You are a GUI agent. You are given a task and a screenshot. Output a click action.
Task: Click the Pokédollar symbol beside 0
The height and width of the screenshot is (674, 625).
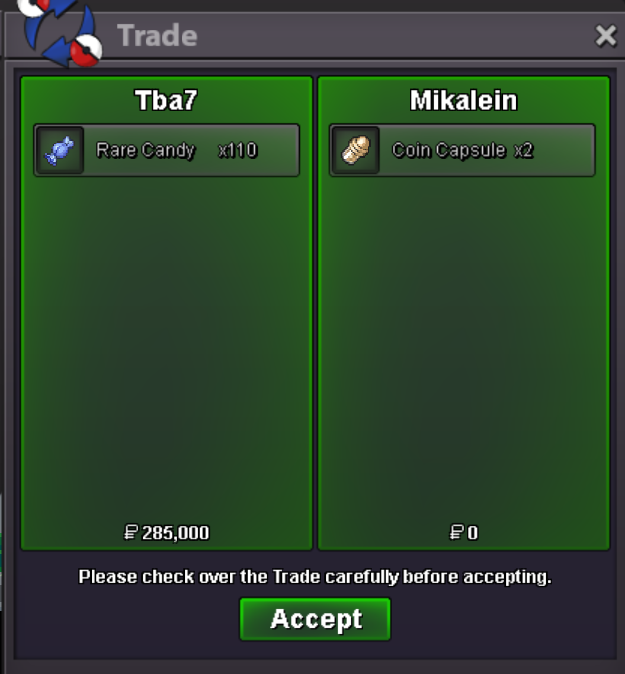tap(456, 532)
